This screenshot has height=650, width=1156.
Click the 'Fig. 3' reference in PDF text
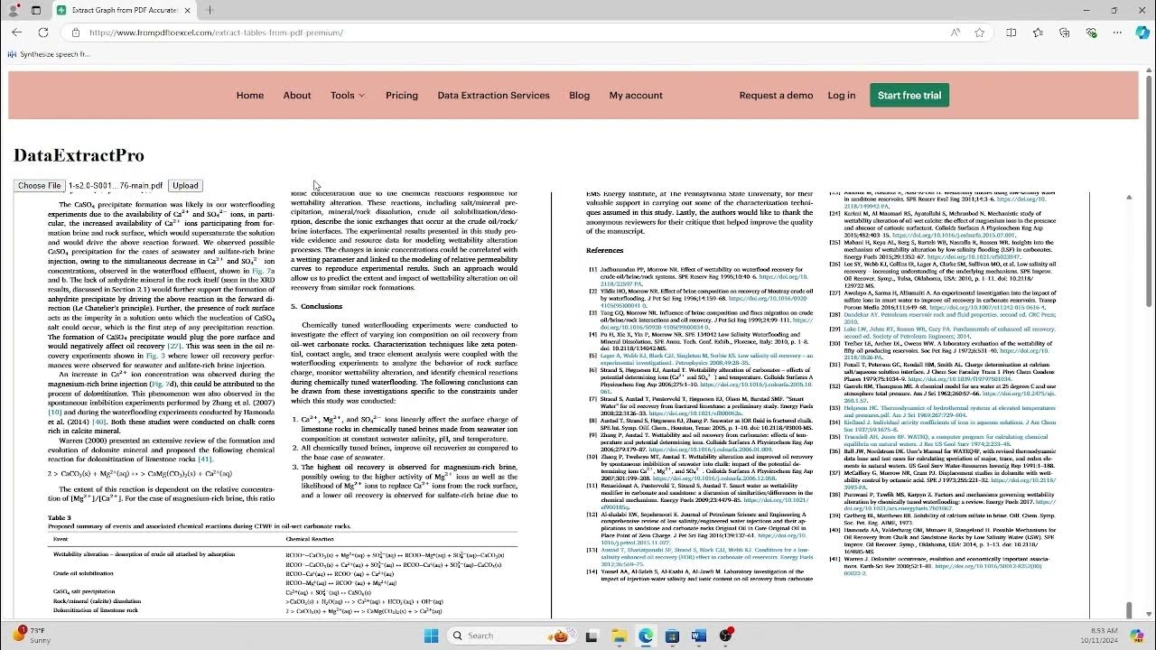point(155,356)
